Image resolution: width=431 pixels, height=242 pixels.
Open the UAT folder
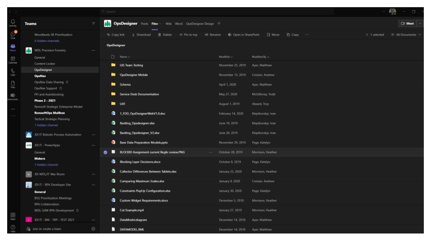(123, 104)
